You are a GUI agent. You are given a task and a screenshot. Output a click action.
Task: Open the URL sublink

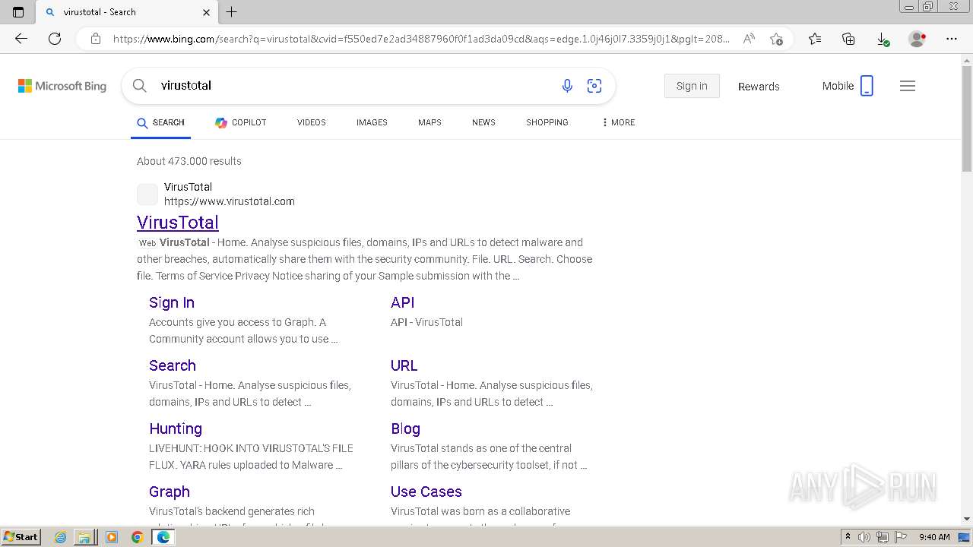coord(404,365)
